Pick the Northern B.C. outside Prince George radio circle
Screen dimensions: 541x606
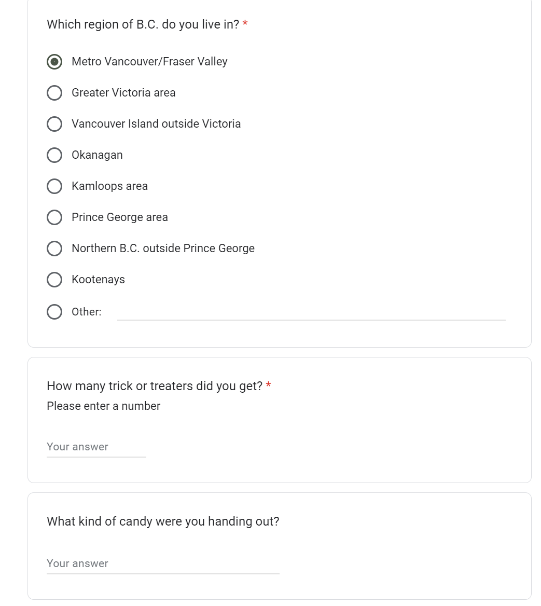54,249
